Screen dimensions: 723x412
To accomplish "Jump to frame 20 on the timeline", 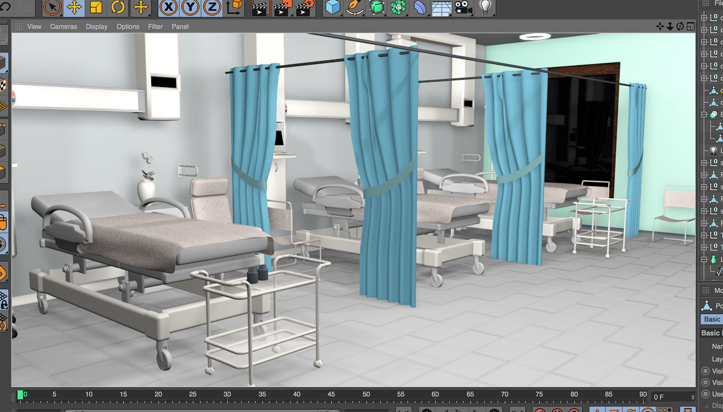I will click(158, 394).
